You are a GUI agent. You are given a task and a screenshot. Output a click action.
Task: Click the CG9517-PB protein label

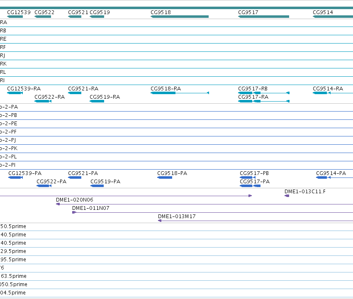[254, 173]
